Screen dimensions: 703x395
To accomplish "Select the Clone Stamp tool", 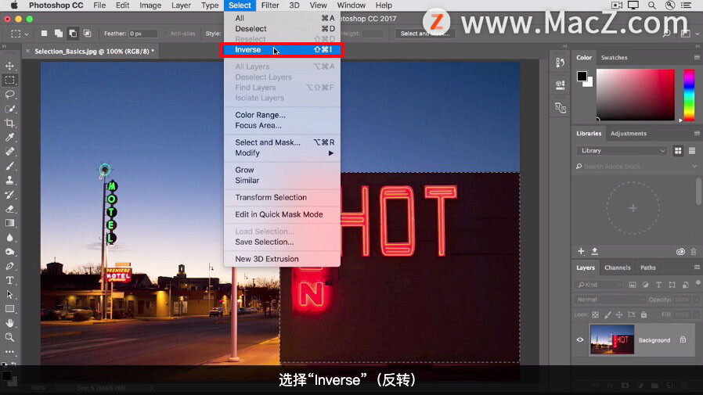I will pyautogui.click(x=9, y=180).
